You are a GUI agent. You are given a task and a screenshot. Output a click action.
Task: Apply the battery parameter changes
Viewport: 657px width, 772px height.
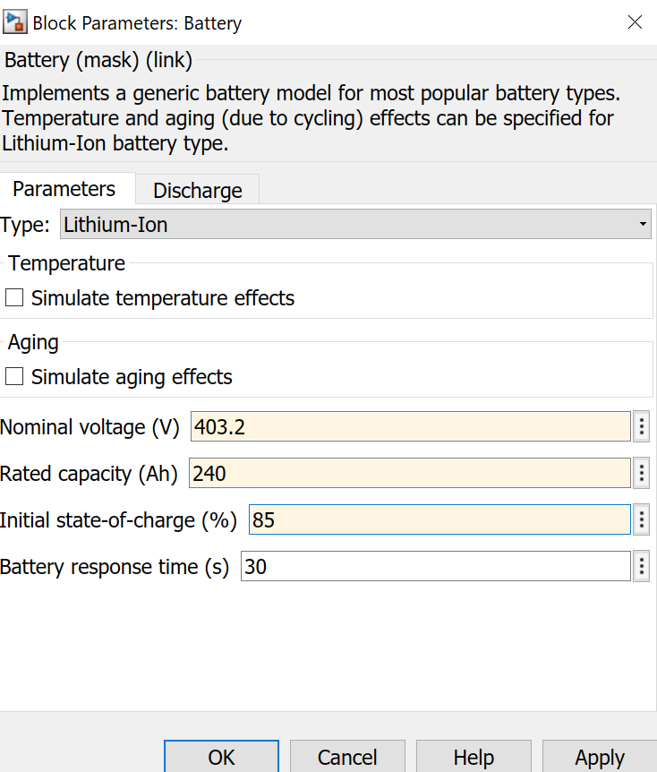[599, 758]
